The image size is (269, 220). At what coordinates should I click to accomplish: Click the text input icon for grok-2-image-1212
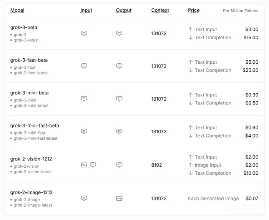coord(84,198)
